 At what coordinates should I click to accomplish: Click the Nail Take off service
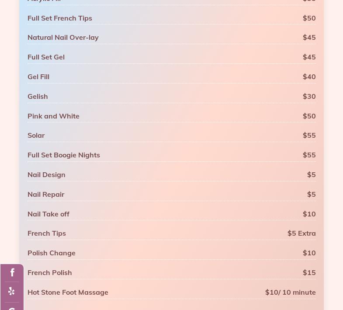coord(49,214)
